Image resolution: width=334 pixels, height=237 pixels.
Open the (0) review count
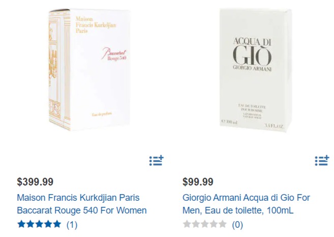[237, 225]
